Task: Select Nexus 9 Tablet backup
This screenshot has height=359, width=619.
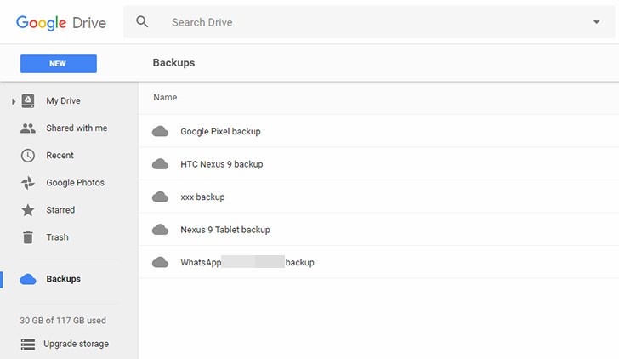Action: click(224, 230)
